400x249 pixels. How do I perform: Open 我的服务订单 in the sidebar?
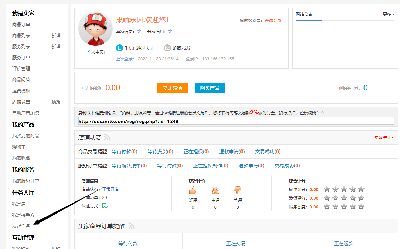(x=26, y=181)
